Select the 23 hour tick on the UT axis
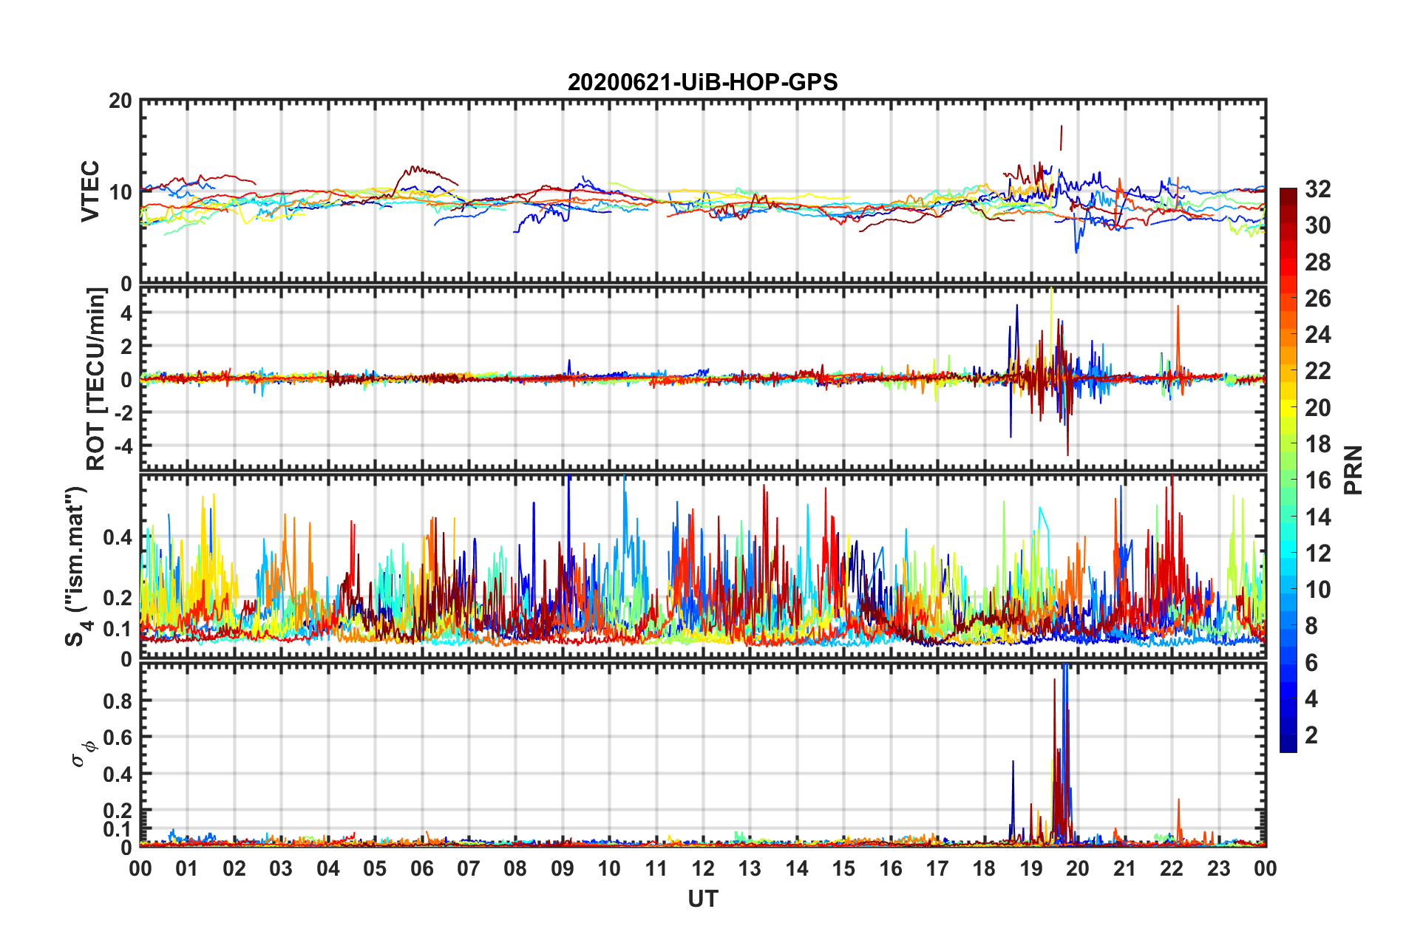The height and width of the screenshot is (940, 1406). click(1218, 868)
